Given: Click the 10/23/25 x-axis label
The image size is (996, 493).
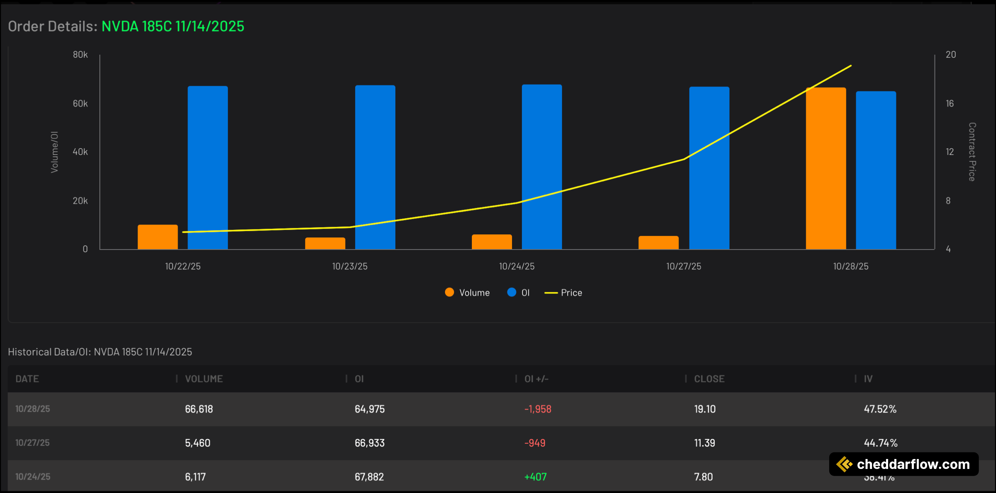Looking at the screenshot, I should pyautogui.click(x=350, y=267).
